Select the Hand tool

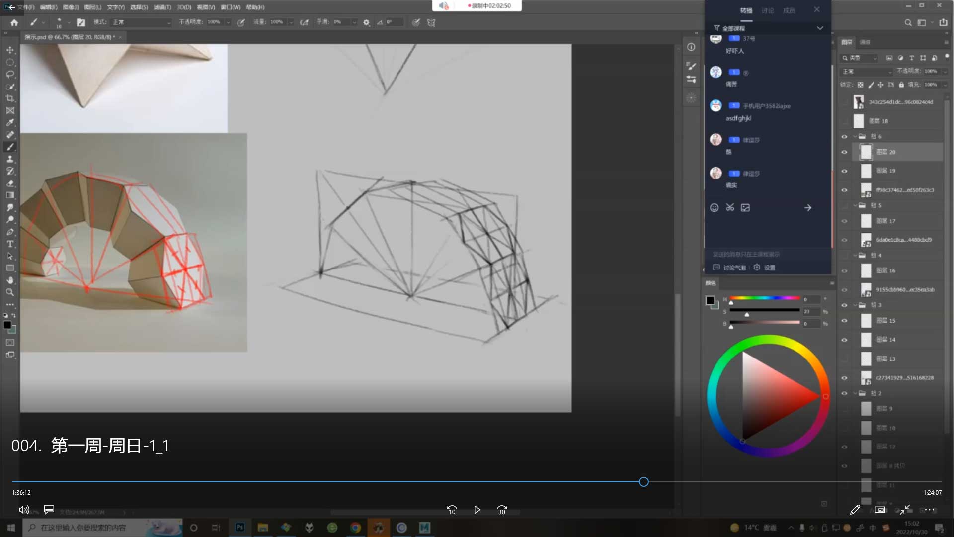click(10, 280)
